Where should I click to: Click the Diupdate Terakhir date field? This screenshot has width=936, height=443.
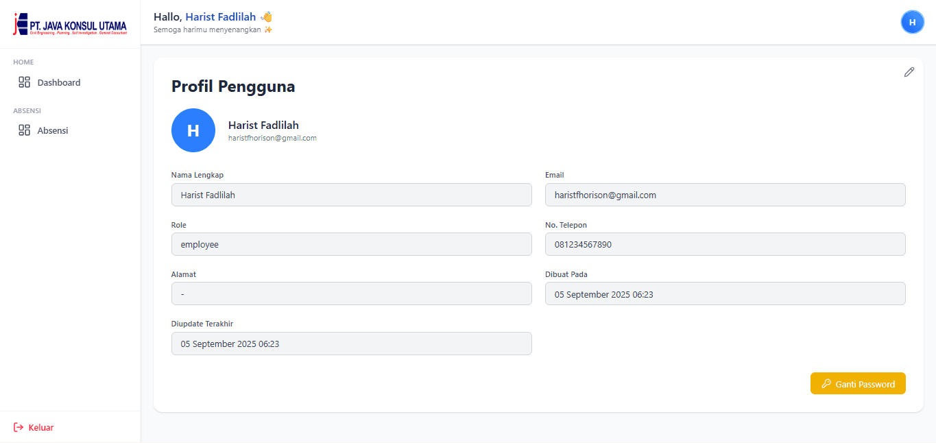[x=351, y=344]
